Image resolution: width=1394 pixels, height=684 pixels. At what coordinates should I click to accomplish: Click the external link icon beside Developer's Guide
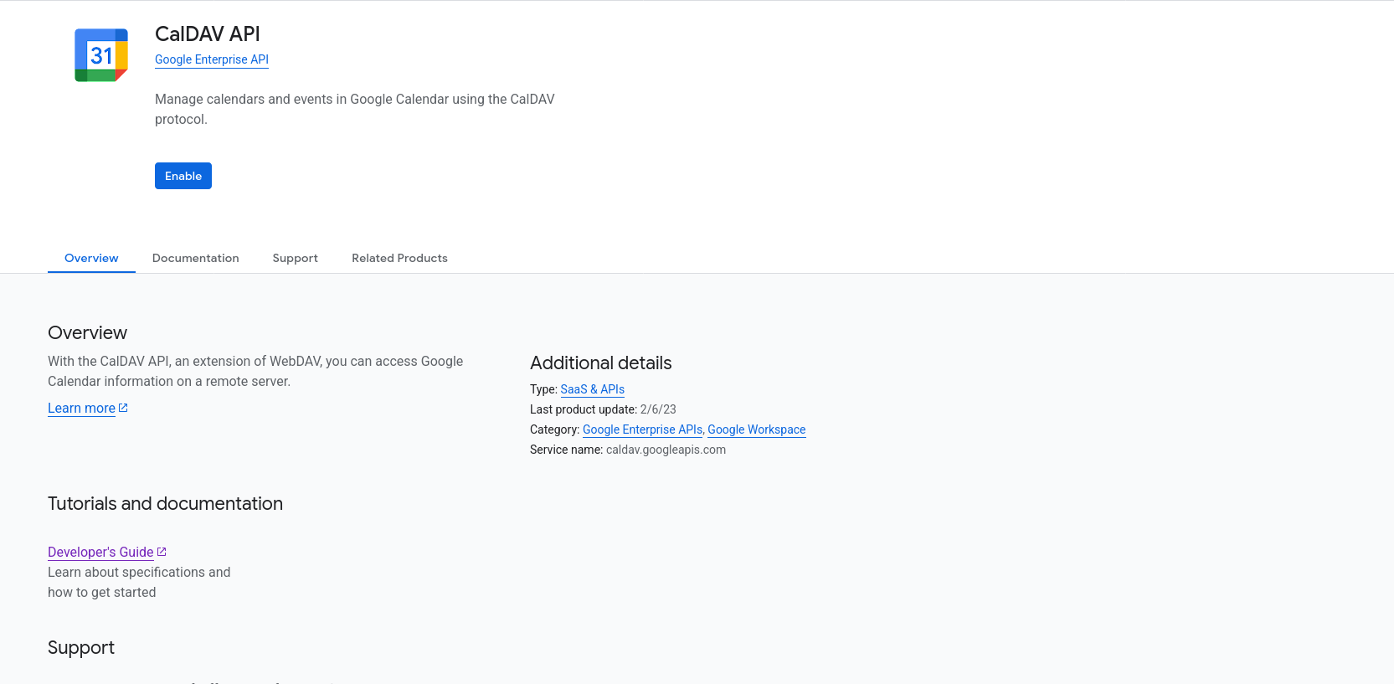[162, 552]
